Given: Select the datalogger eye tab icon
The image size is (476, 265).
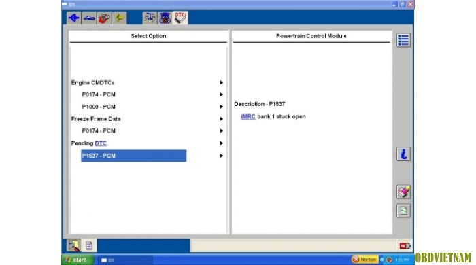Looking at the screenshot, I should click(165, 18).
